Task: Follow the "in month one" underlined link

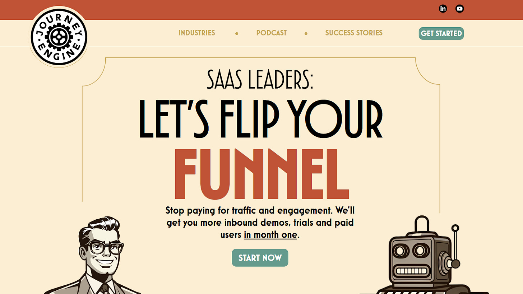Action: point(270,235)
